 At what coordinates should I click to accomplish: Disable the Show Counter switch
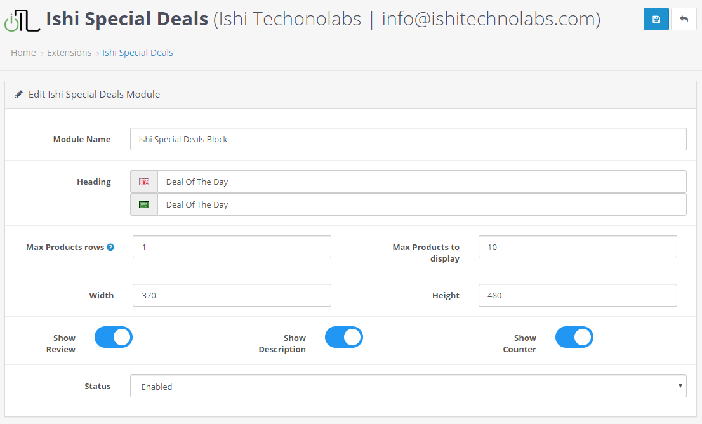click(574, 337)
